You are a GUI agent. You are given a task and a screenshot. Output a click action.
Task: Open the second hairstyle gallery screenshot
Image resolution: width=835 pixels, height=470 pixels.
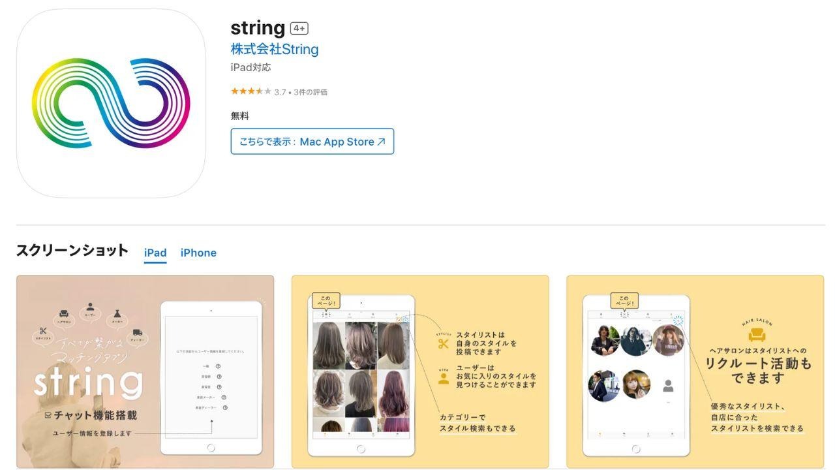click(x=420, y=371)
